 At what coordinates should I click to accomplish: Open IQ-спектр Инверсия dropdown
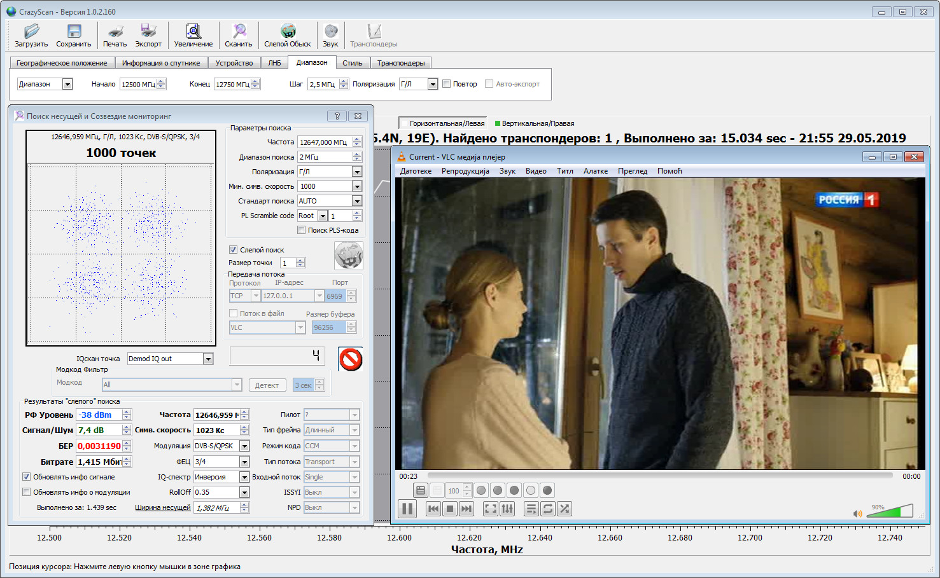pyautogui.click(x=244, y=477)
